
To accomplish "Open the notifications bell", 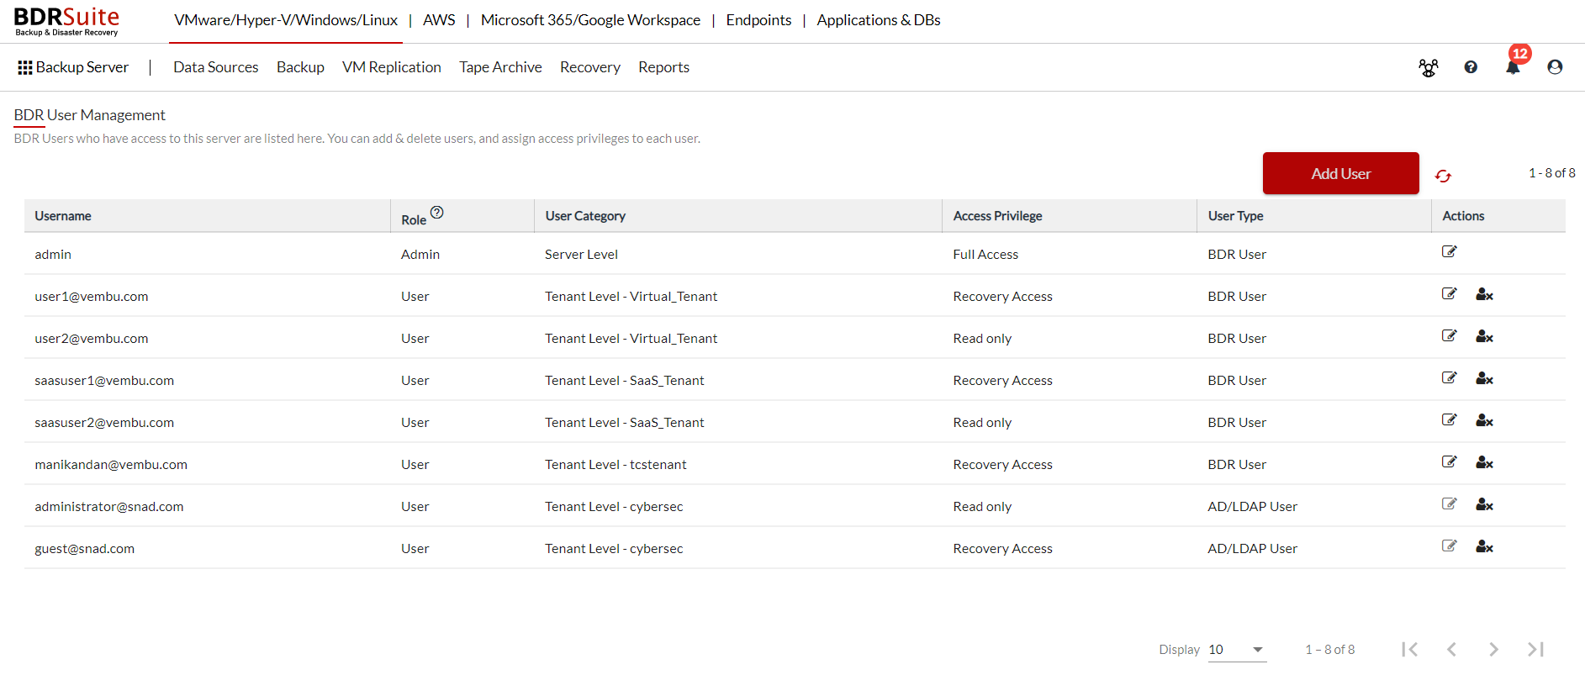I will [1513, 67].
